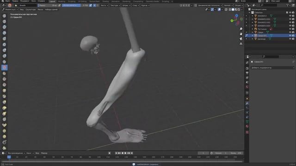Screen dimensions: 296x166
Task: Switch to the Layout workspace tab
Action: [x=52, y=1]
